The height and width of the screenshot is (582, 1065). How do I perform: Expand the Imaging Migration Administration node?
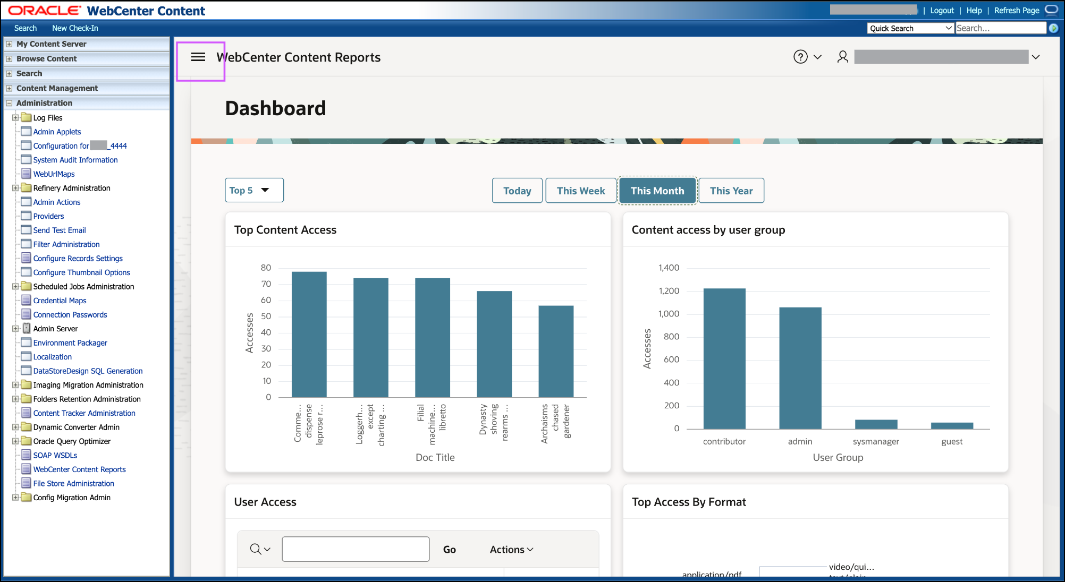(15, 384)
